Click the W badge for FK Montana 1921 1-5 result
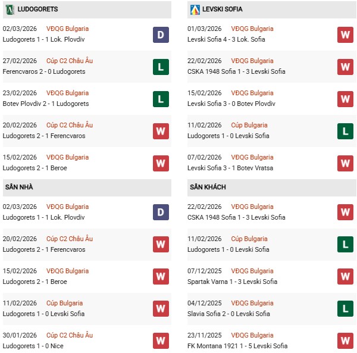The height and width of the screenshot is (353, 357). coord(345,340)
